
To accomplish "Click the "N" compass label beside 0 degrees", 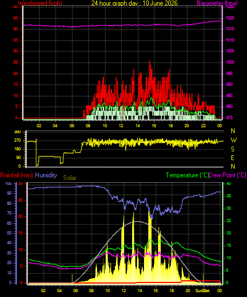I will (x=233, y=167).
